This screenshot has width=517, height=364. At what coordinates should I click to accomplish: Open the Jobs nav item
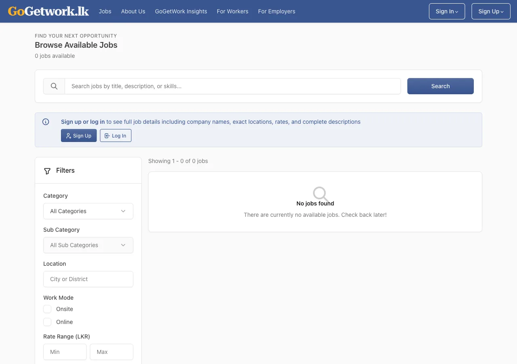(105, 11)
